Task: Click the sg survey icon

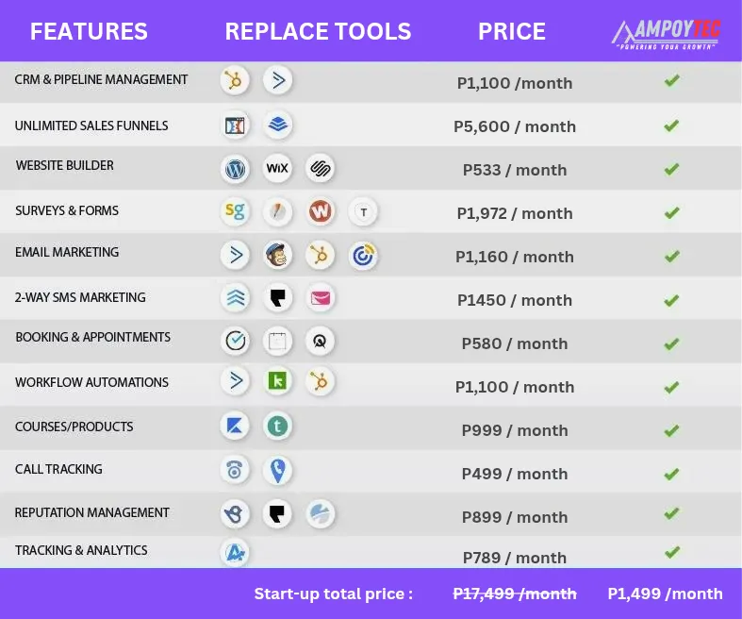Action: 235,211
